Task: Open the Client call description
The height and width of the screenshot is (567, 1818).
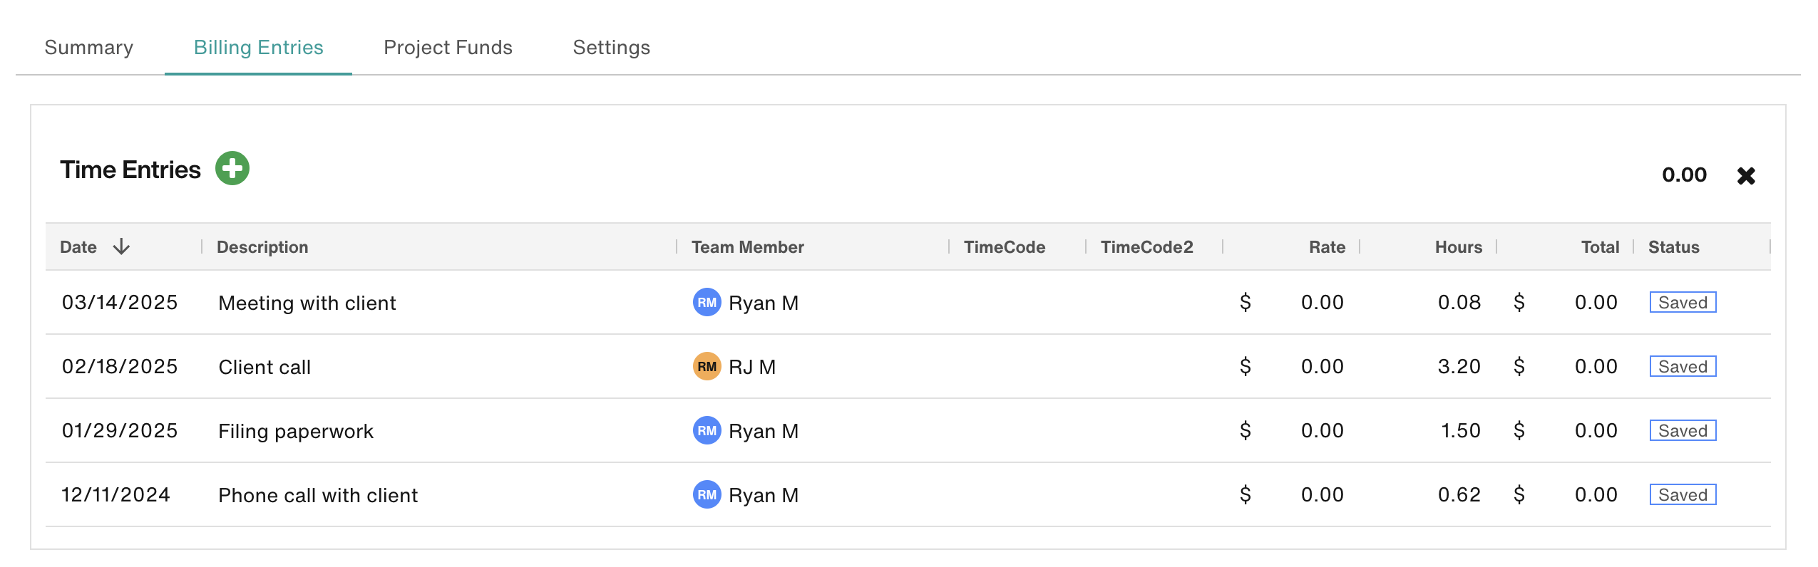Action: point(265,367)
